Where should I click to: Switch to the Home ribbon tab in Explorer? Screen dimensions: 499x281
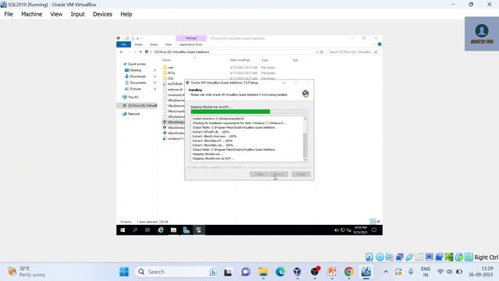point(139,44)
